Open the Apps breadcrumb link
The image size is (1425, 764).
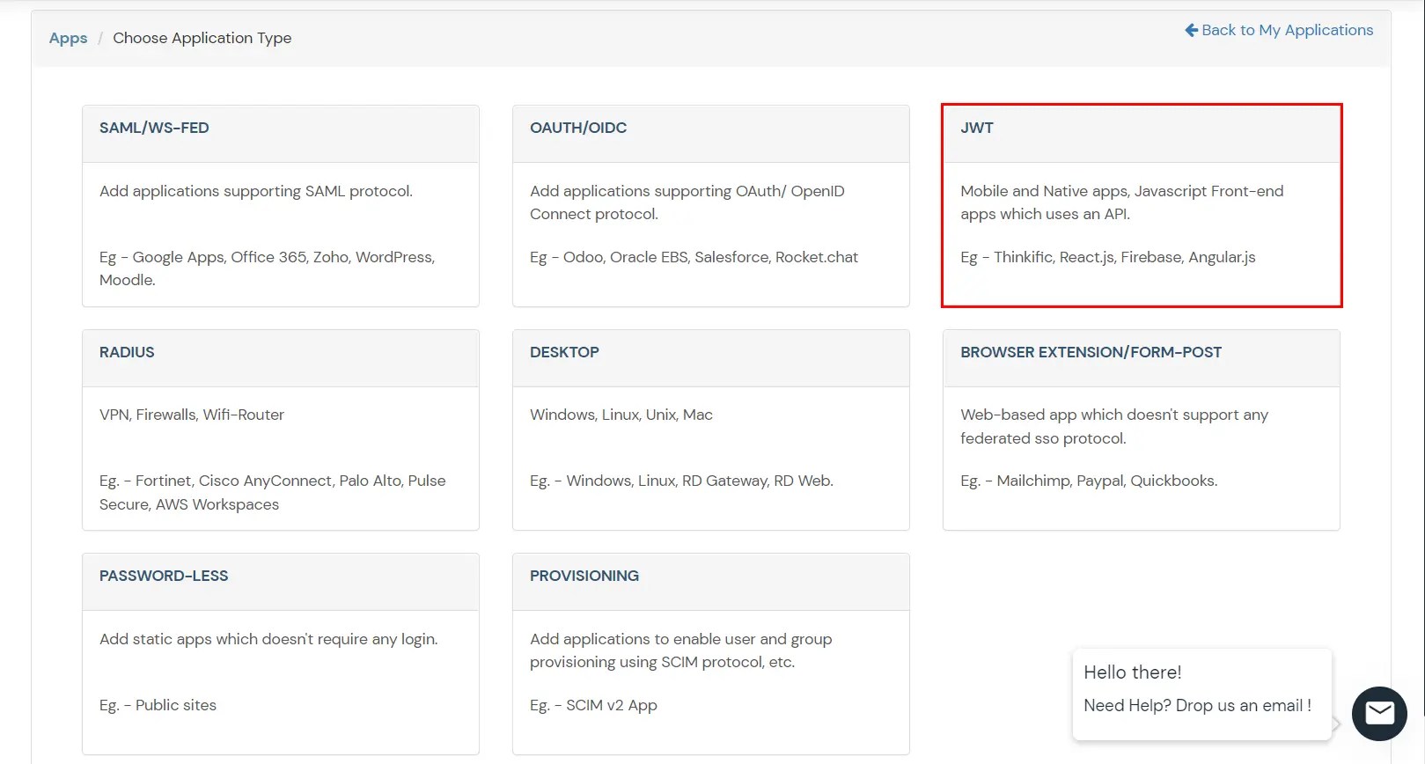click(x=68, y=38)
